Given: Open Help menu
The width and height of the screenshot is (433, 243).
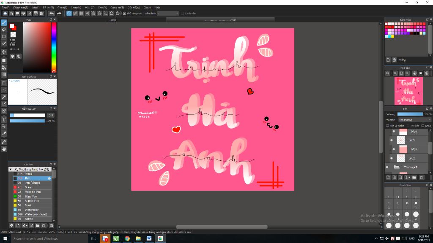Looking at the screenshot, I should point(157,8).
